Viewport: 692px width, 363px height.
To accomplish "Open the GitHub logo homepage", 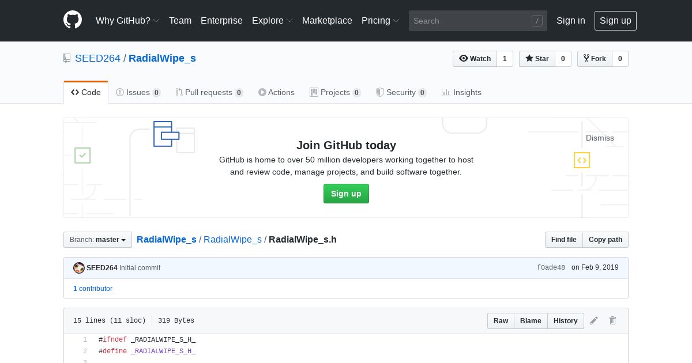I will [73, 20].
